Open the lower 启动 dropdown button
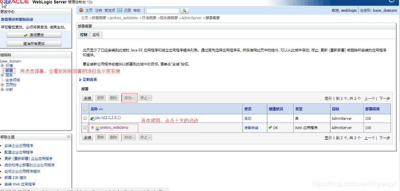This screenshot has width=400, height=191. tap(129, 137)
